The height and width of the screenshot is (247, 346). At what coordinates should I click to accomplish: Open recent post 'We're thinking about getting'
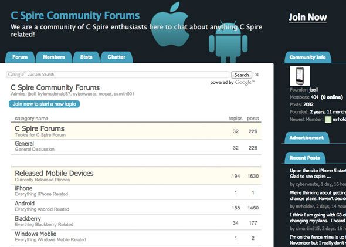point(318,195)
